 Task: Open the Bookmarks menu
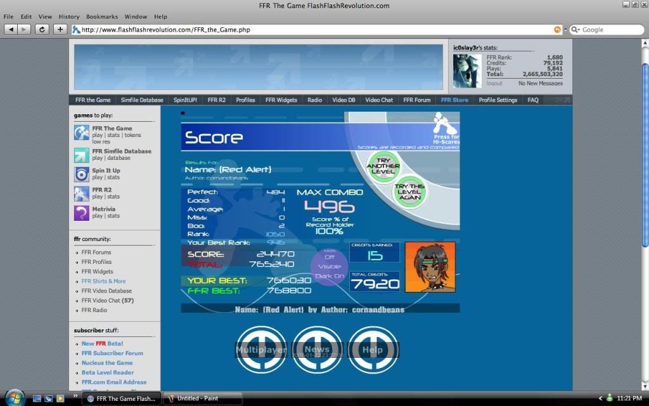click(101, 16)
